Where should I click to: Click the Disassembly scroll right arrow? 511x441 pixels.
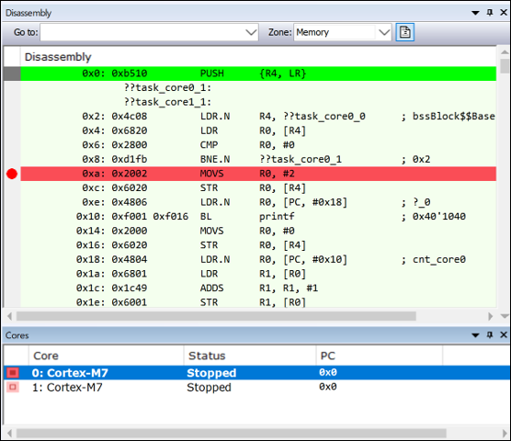pos(490,316)
